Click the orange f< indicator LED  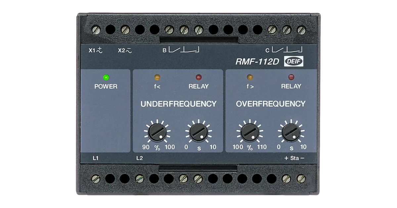tap(157, 78)
